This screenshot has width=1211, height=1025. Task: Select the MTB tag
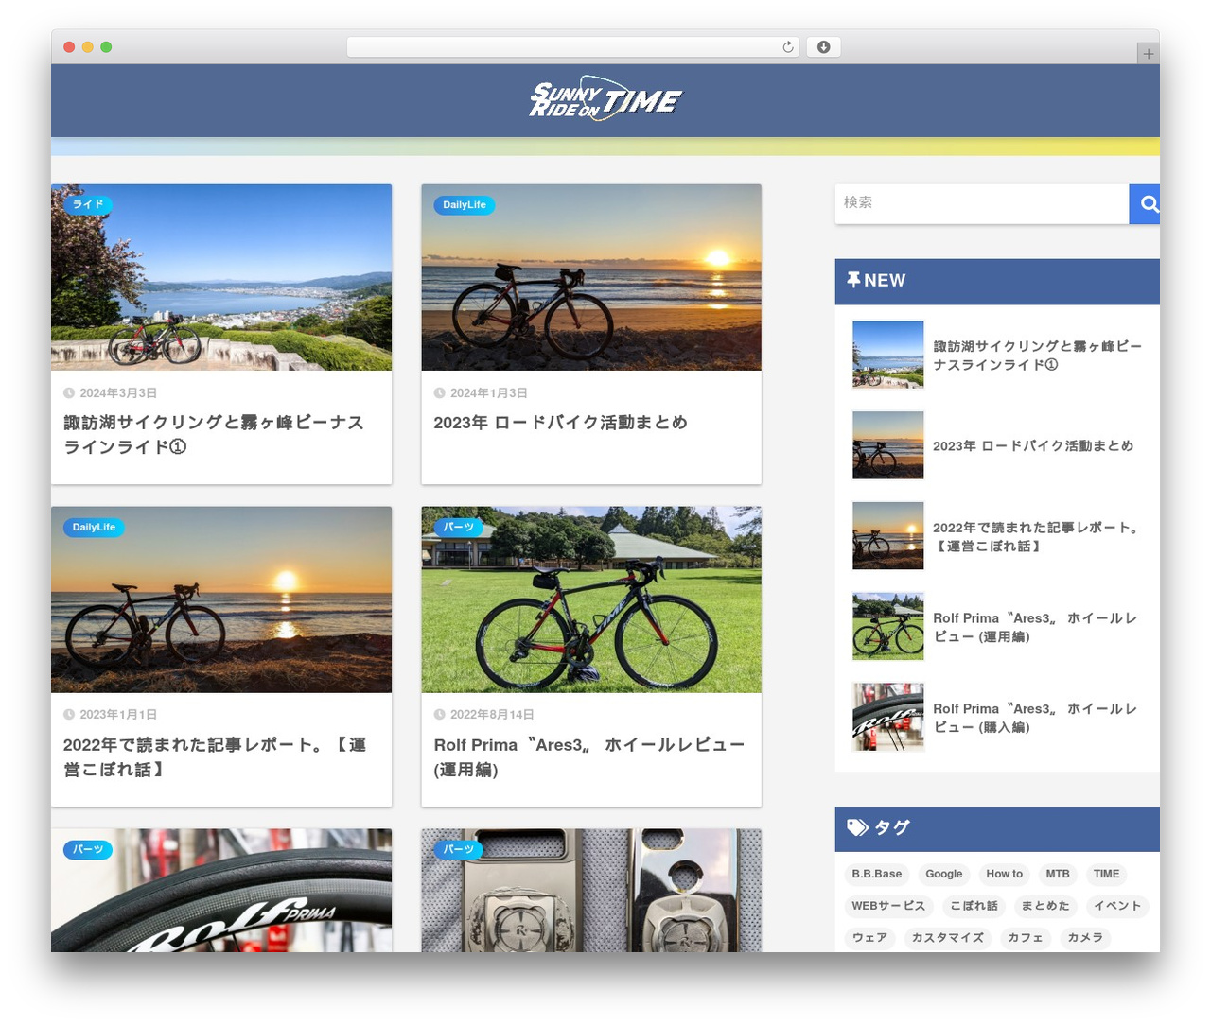click(x=1058, y=875)
